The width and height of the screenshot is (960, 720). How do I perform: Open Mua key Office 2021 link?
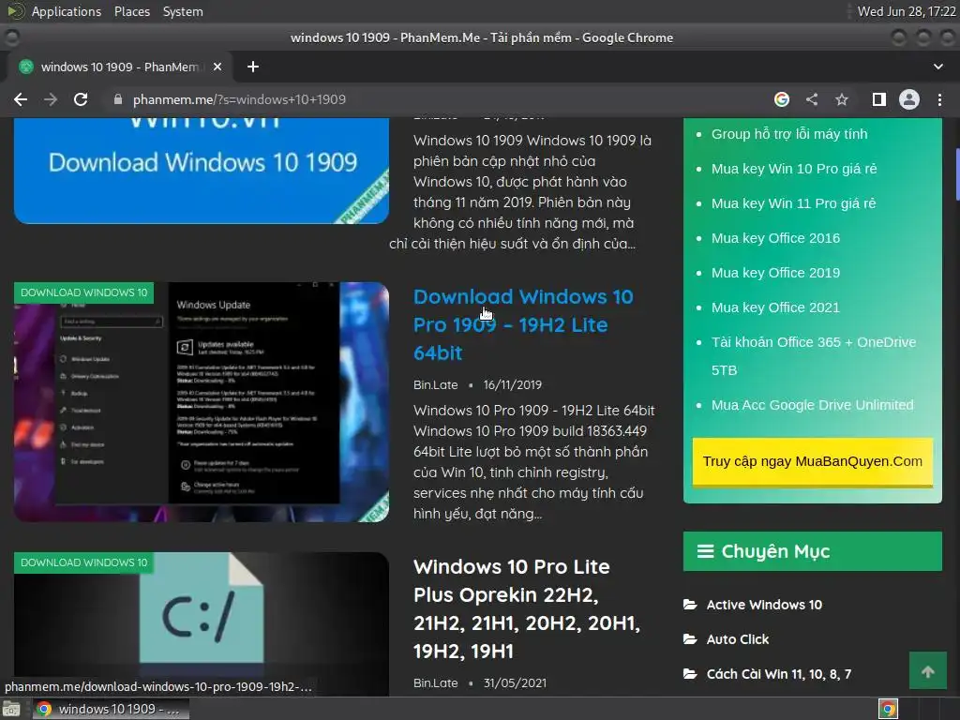(775, 307)
